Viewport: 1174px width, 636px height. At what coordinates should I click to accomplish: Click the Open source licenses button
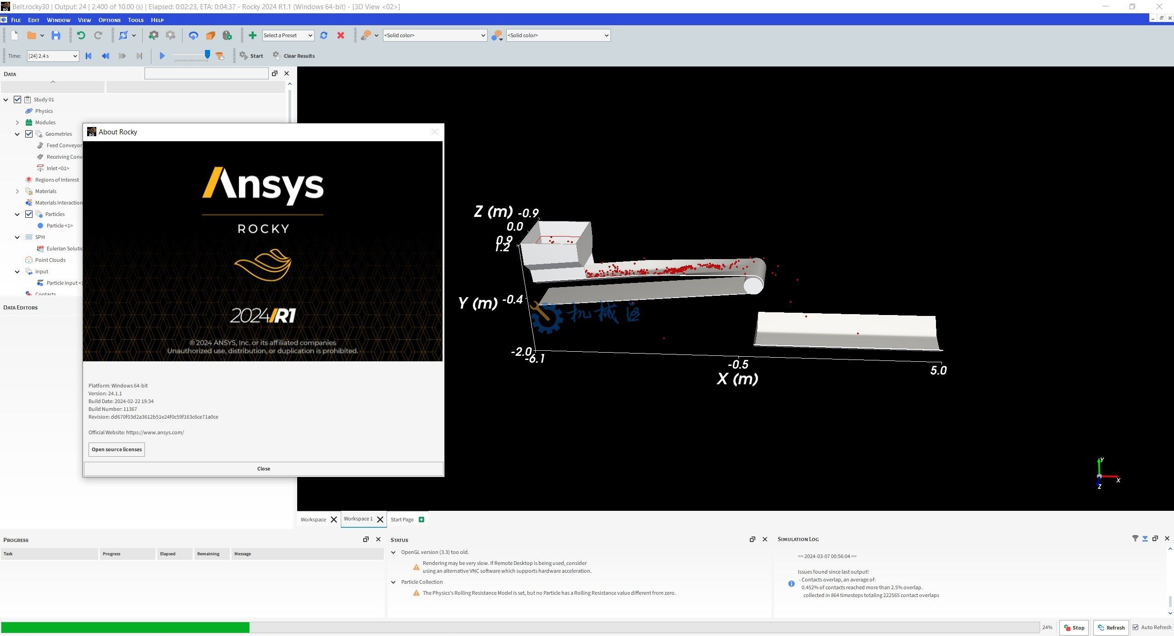click(x=116, y=449)
